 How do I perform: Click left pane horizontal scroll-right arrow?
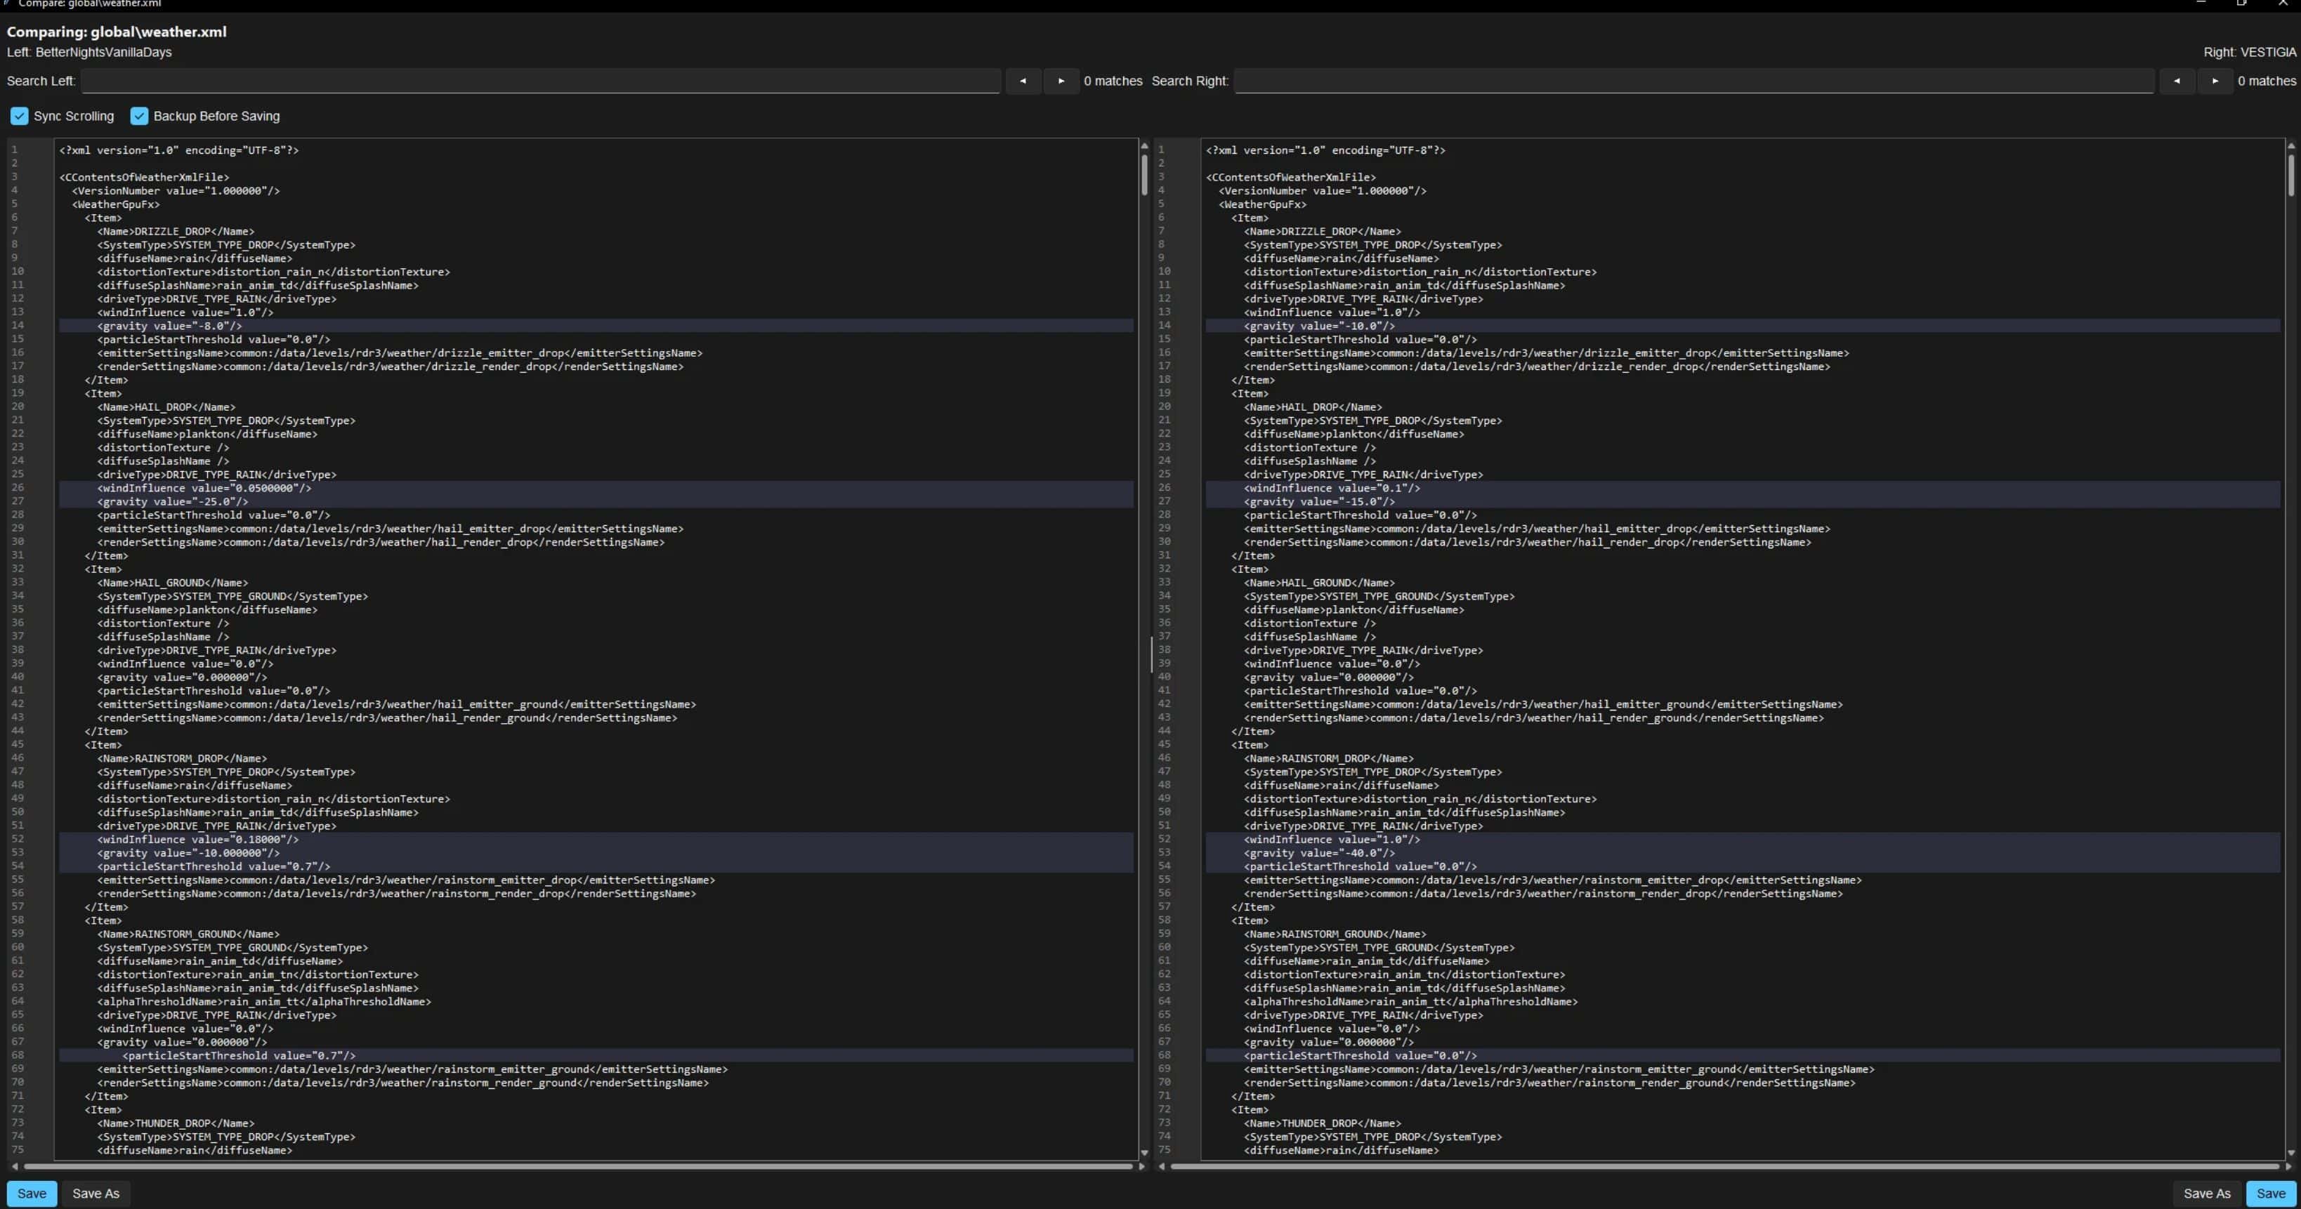tap(1141, 1166)
